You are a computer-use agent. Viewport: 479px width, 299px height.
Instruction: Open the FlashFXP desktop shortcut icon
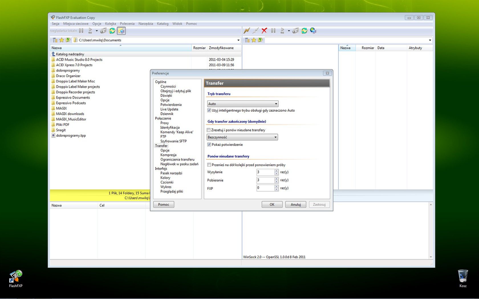[16, 279]
